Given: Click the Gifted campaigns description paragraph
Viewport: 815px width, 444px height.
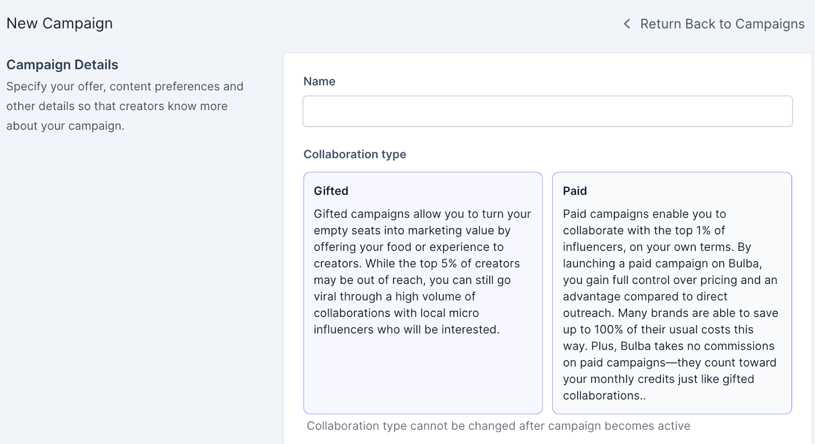Looking at the screenshot, I should click(422, 272).
